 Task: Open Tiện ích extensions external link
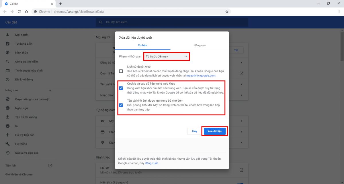click(50, 165)
